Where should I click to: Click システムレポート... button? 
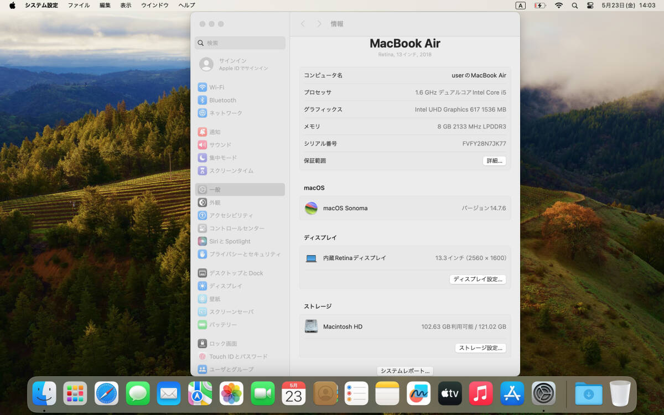click(x=405, y=371)
